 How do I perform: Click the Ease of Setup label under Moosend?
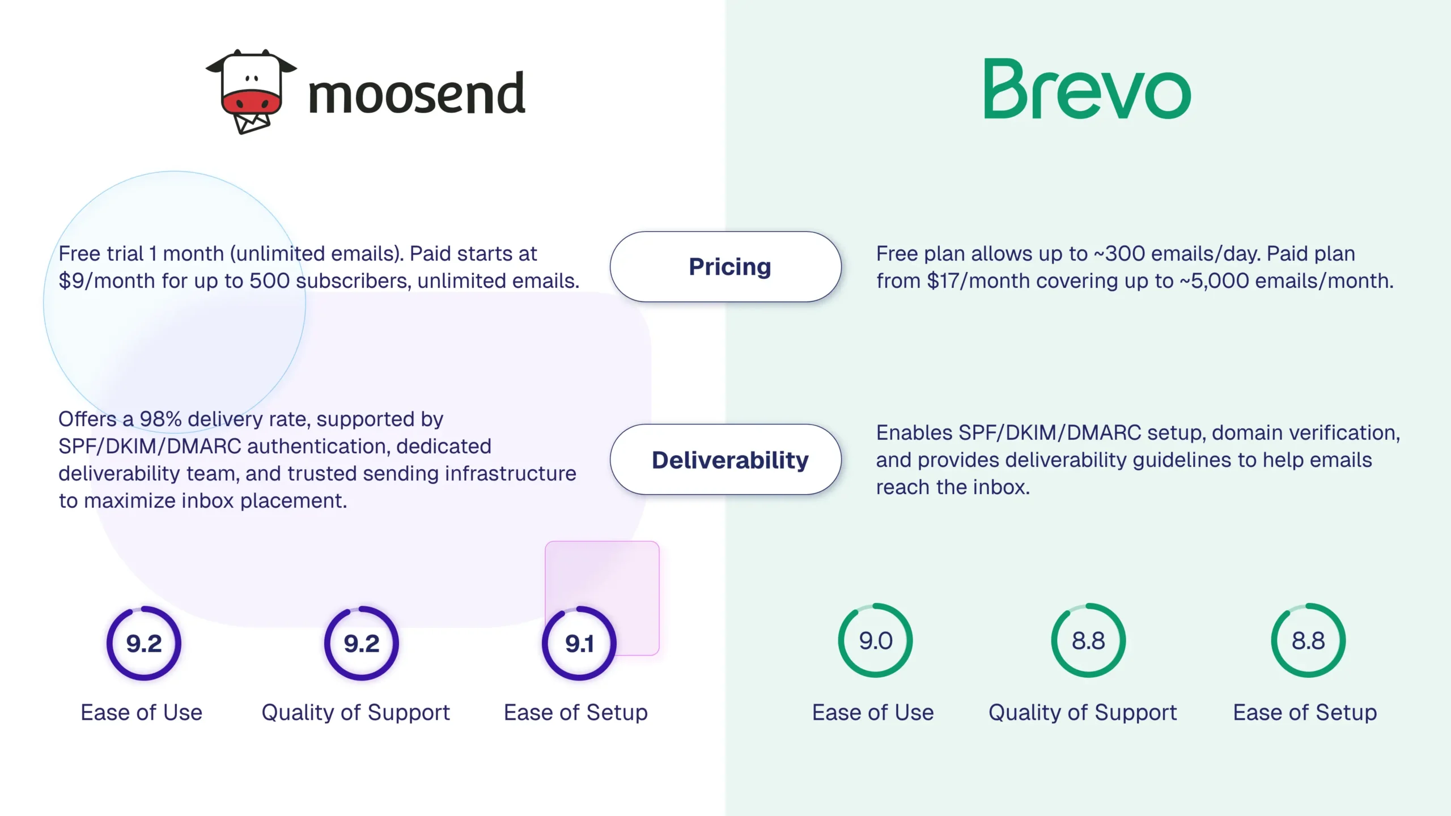click(x=575, y=712)
